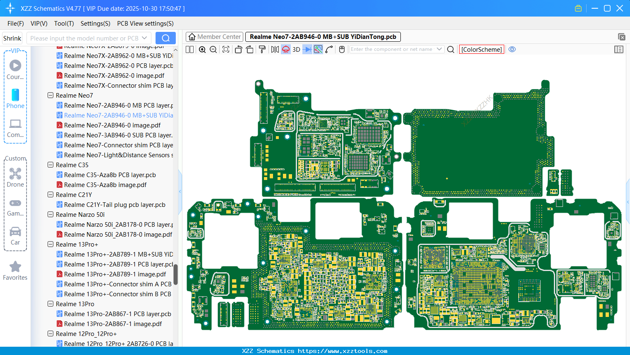
Task: Open PCB View settings(S) menu
Action: click(x=145, y=24)
